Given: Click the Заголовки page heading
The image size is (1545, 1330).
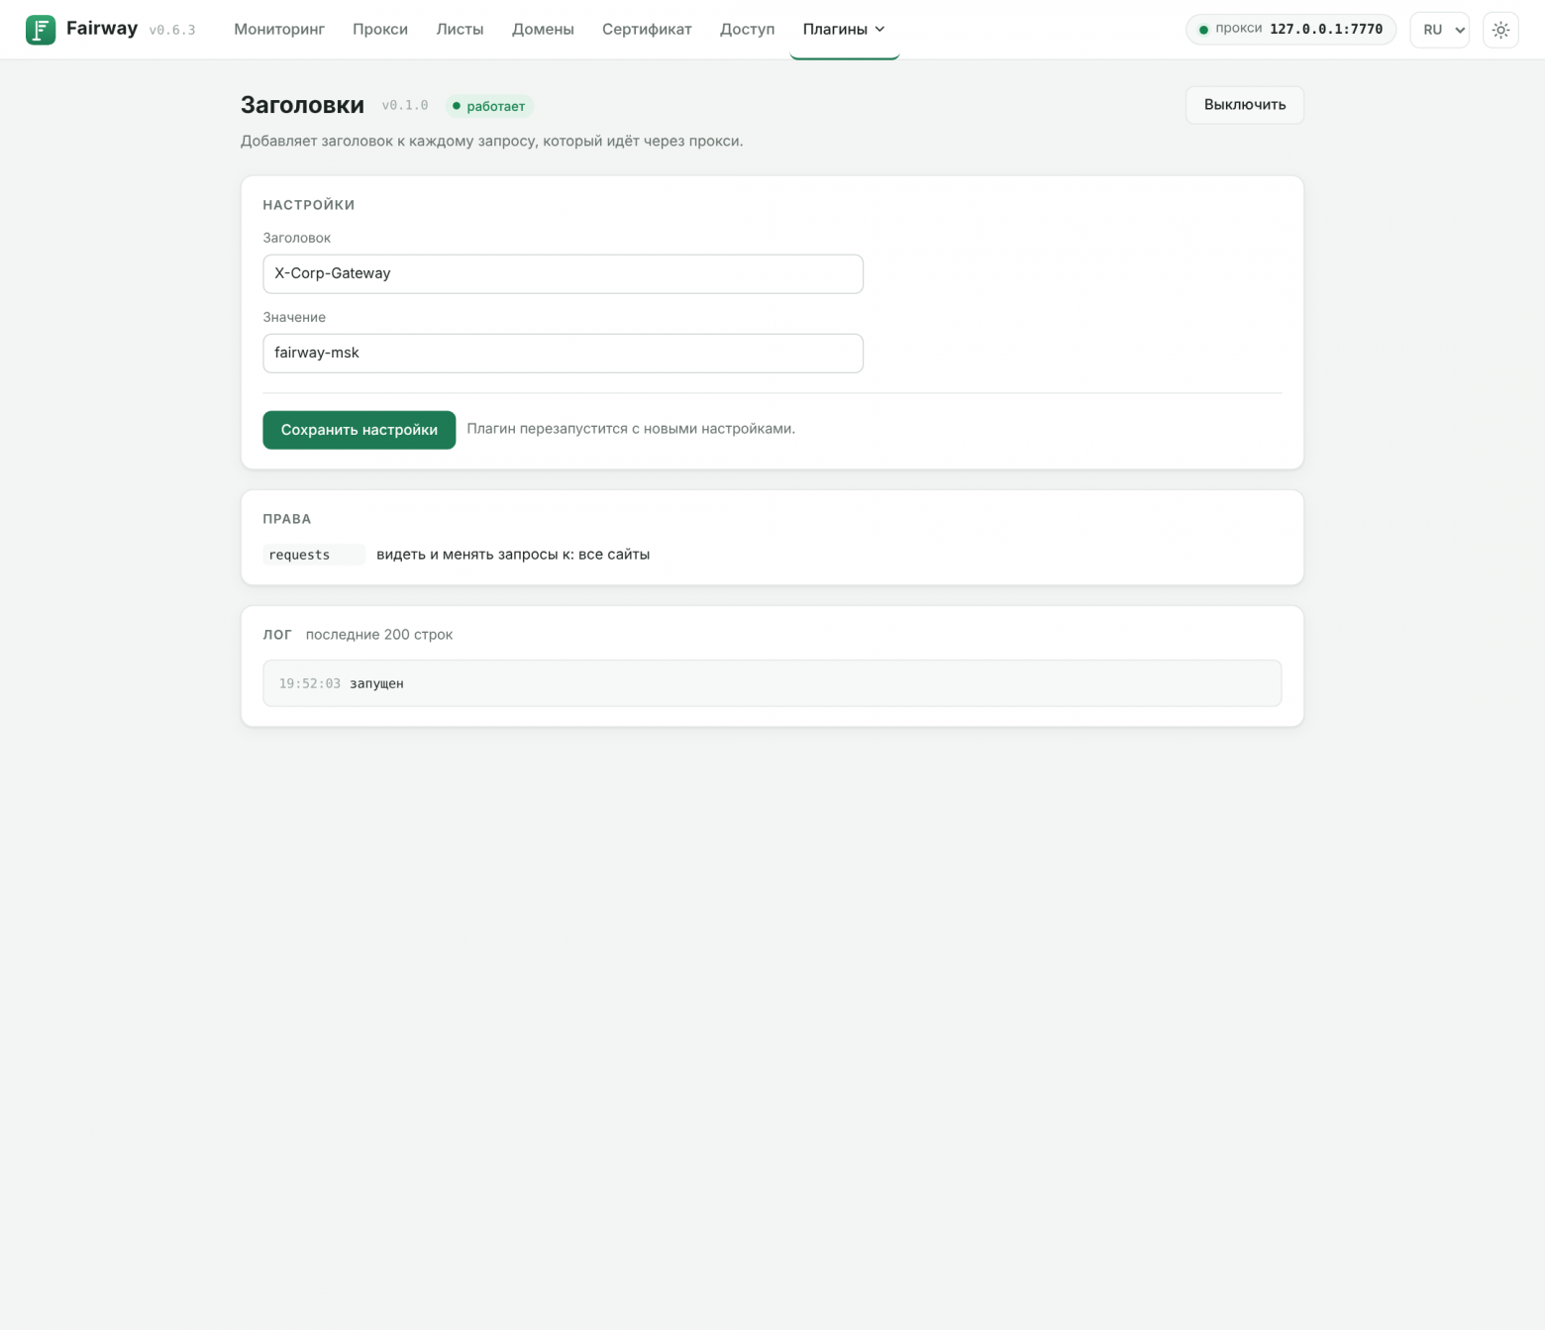Looking at the screenshot, I should click(302, 105).
